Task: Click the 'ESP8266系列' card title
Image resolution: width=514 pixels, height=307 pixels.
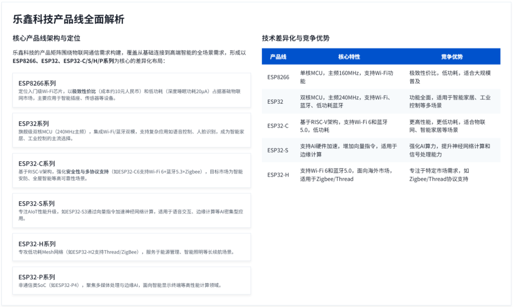Action: pyautogui.click(x=37, y=83)
